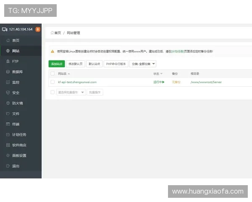The height and width of the screenshot is (202, 252).
Task: Click the database cylinder icon
Action: (x=8, y=72)
